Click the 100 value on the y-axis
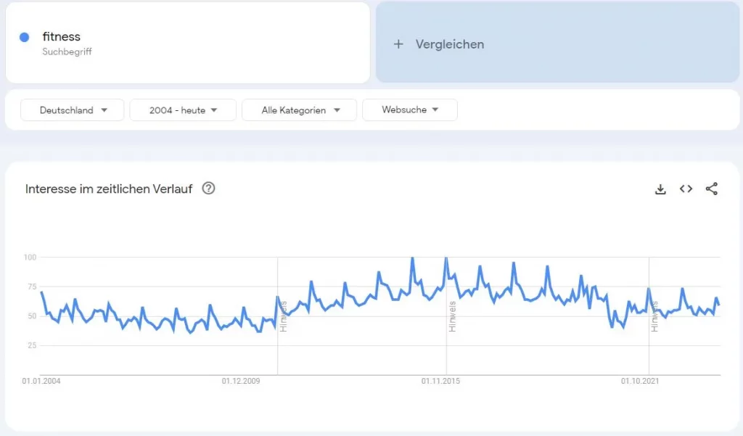Viewport: 743px width, 436px height. tap(30, 258)
